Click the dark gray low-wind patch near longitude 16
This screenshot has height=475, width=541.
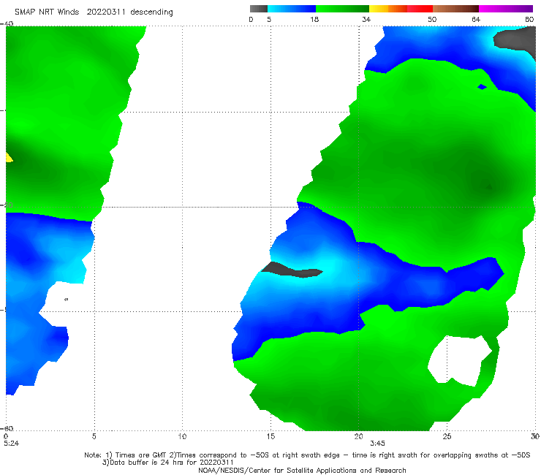[x=292, y=270]
